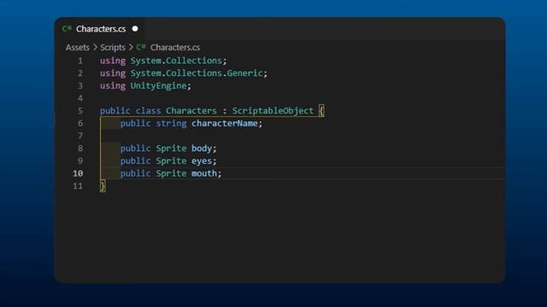Open the Assets breadcrumb
Viewport: 547px width, 307px height.
click(78, 48)
